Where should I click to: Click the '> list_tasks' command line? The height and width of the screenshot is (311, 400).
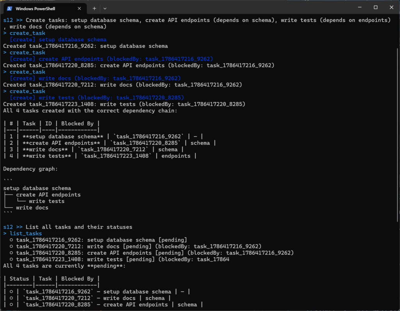(22, 234)
